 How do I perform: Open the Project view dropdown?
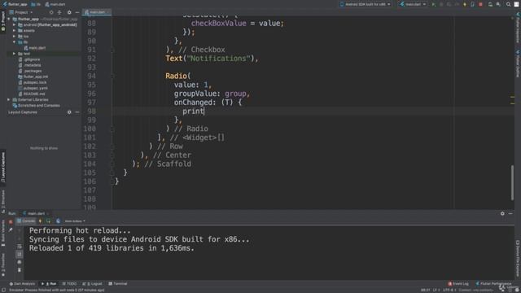pyautogui.click(x=22, y=12)
